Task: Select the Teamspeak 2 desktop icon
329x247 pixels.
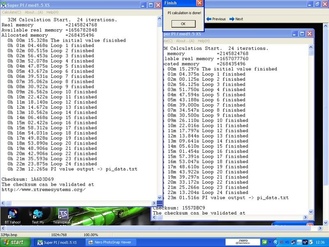Action: (x=63, y=217)
